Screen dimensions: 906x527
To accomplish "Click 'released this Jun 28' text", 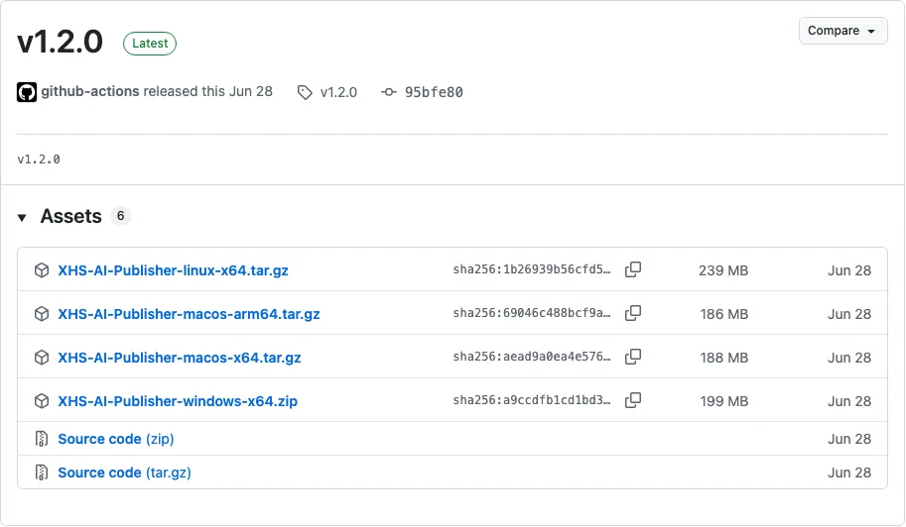I will coord(208,92).
